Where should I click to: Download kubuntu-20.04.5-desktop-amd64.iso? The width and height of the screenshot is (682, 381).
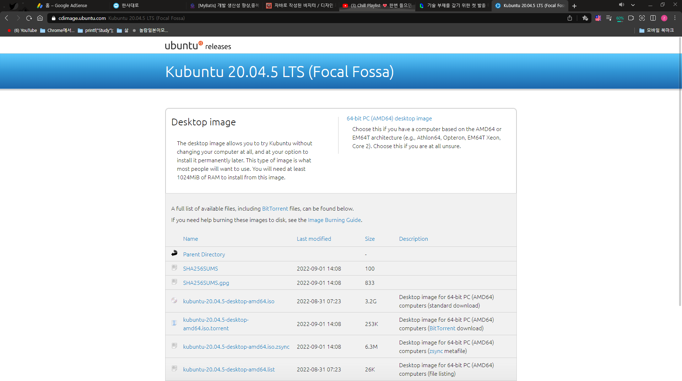click(229, 301)
